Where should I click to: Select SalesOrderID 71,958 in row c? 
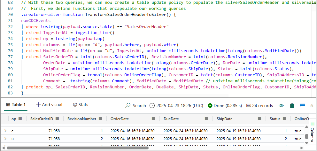pos(54,131)
